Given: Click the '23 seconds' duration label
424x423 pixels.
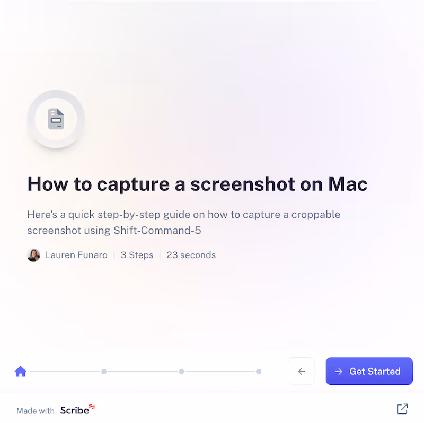Looking at the screenshot, I should [191, 255].
